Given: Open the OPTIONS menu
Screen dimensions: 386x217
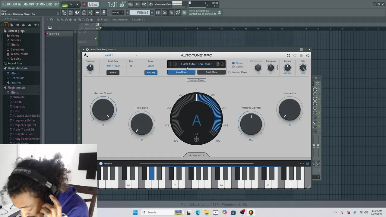Looking at the screenshot, I should (40, 4).
